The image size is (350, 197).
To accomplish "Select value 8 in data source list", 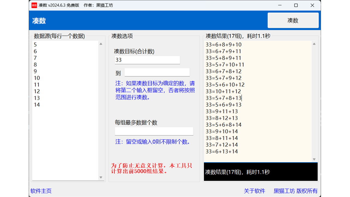I will click(x=35, y=65).
